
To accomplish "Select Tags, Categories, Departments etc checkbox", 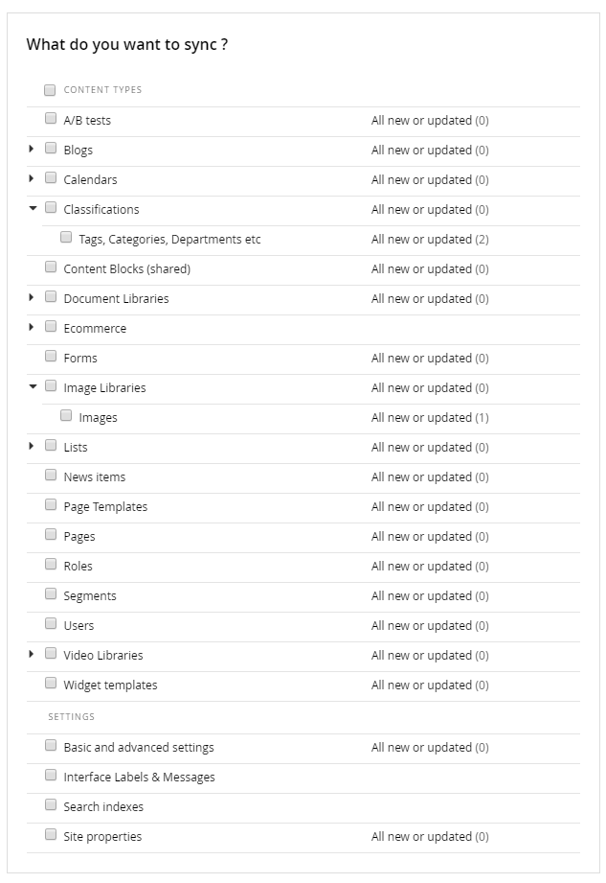I will pos(66,238).
